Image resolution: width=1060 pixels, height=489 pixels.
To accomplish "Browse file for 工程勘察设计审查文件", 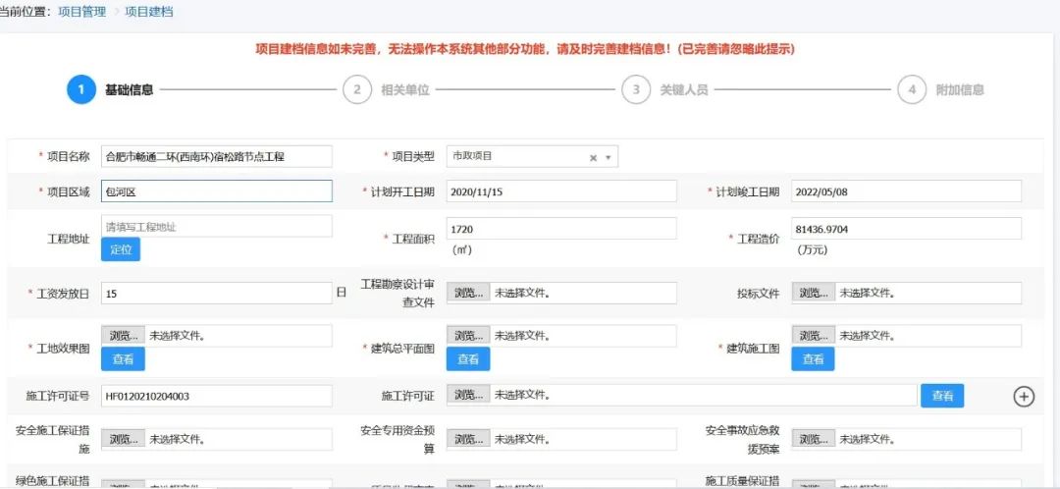I will 468,293.
